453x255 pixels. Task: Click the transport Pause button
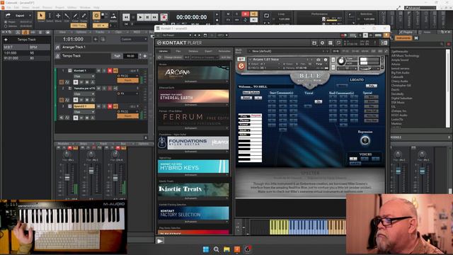147,17
